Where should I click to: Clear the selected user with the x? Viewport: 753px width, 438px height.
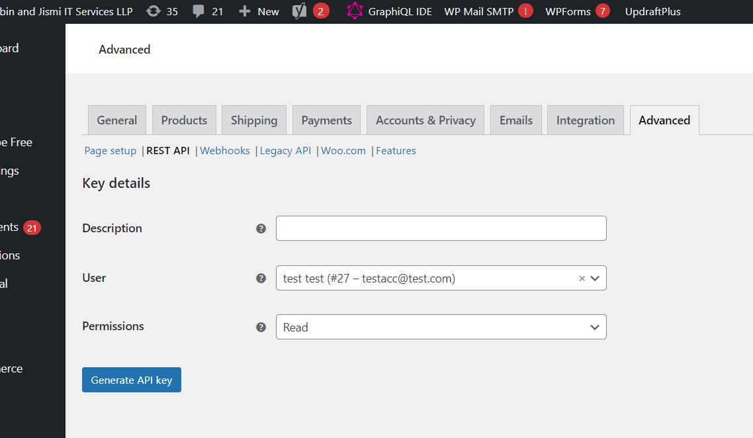point(582,279)
